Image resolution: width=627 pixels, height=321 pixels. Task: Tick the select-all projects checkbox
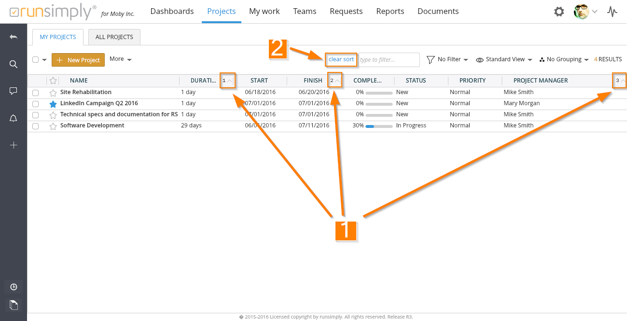[x=35, y=60]
